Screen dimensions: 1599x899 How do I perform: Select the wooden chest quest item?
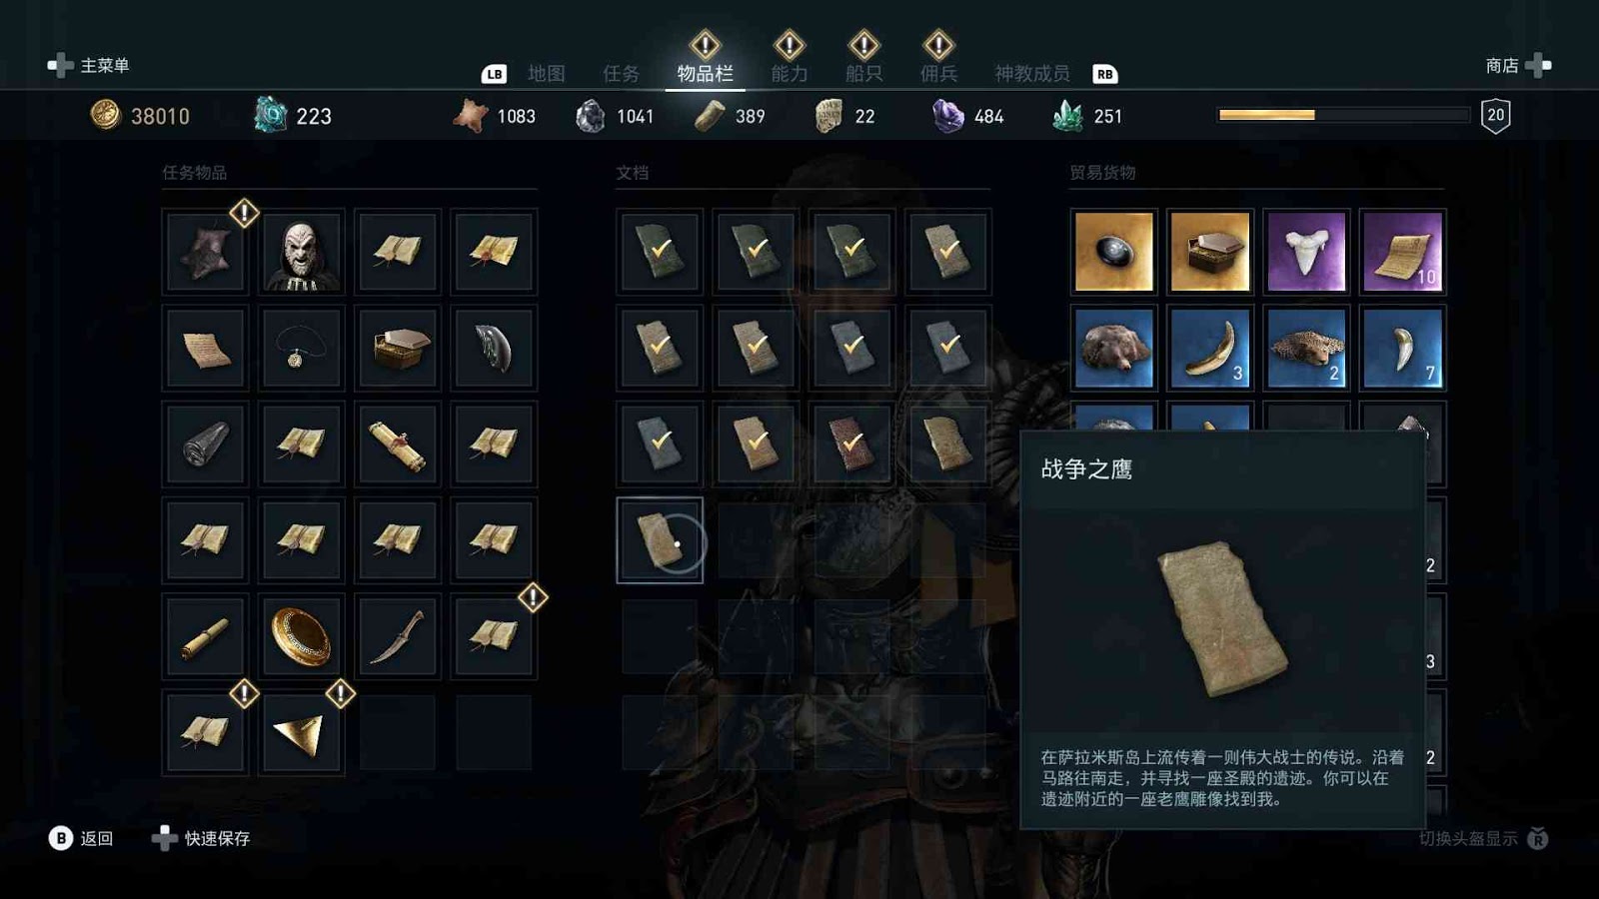pyautogui.click(x=397, y=348)
